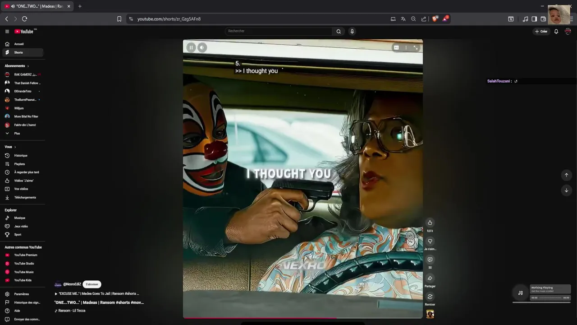Open YouTube Premium link

click(23, 255)
